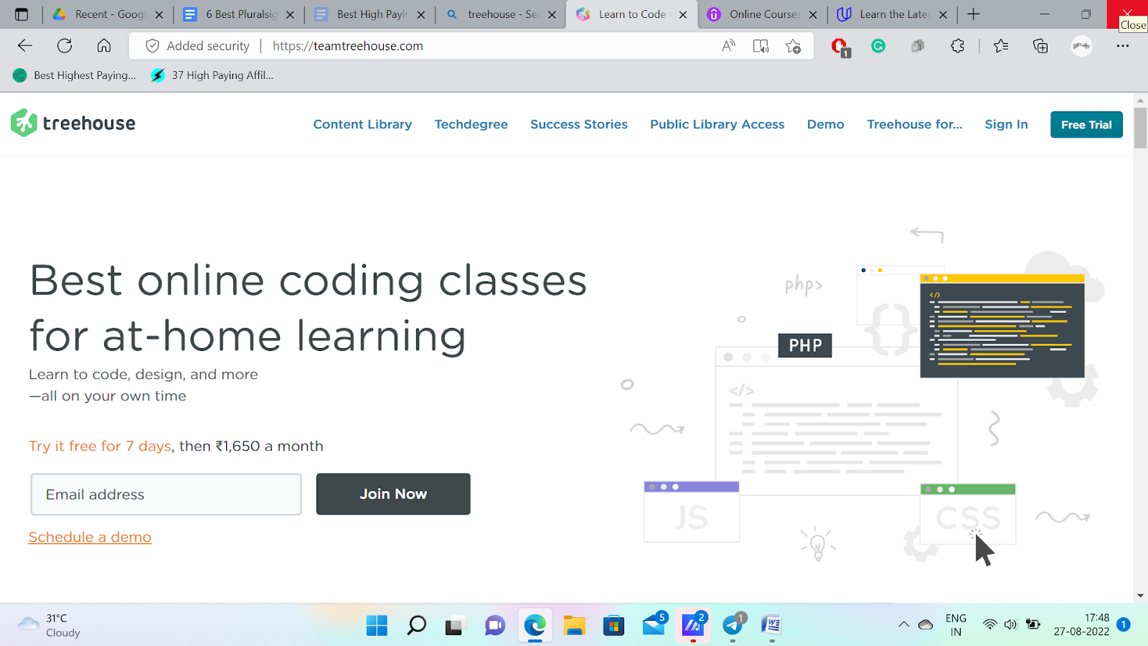Screen dimensions: 1148x646
Task: Open the Settings and more ellipsis menu
Action: point(1123,46)
